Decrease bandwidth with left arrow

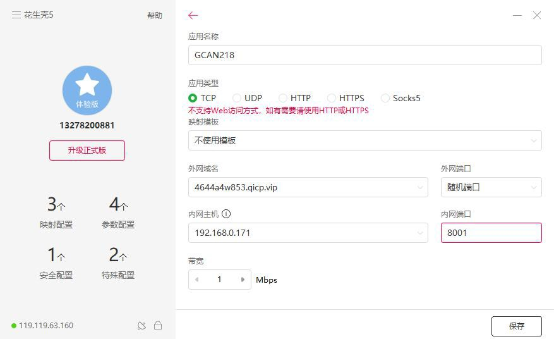click(197, 280)
